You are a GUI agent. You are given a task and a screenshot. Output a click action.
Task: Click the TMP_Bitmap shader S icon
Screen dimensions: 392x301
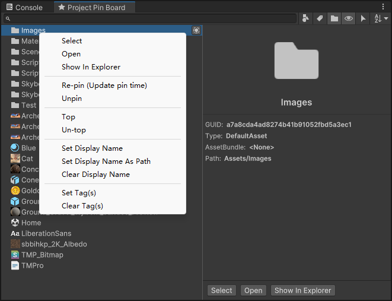[15, 255]
